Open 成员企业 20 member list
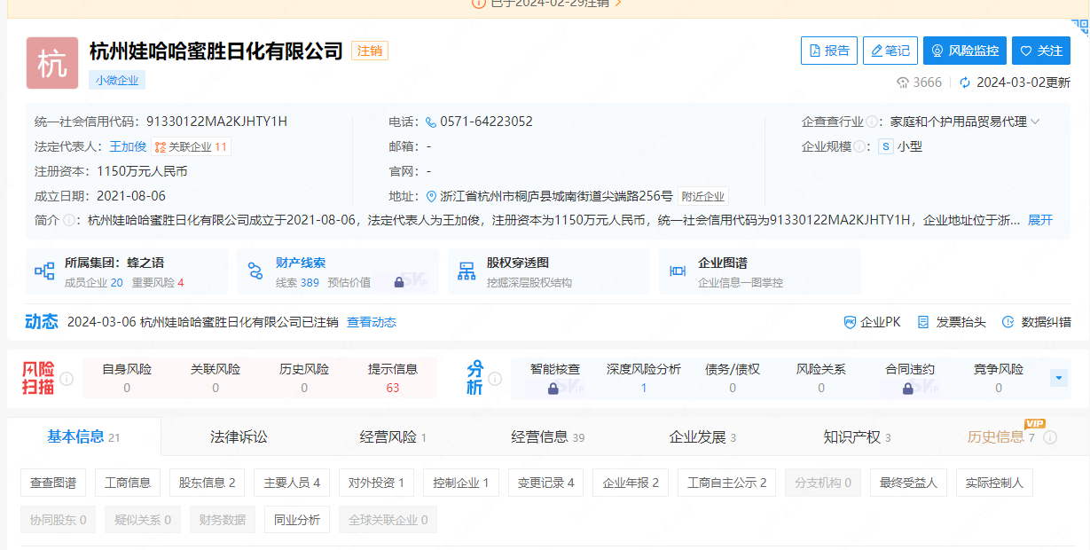The width and height of the screenshot is (1090, 550). [x=94, y=282]
